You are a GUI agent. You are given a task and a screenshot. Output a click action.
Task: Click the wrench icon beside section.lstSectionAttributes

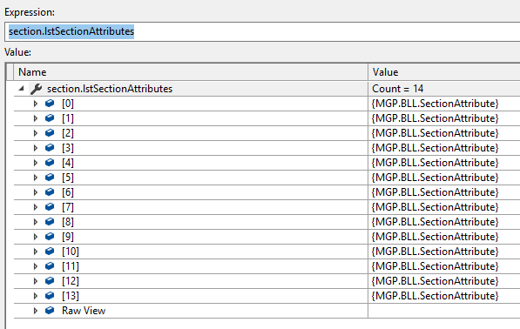click(36, 89)
